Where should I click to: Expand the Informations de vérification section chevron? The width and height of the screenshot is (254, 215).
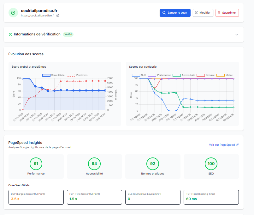click(237, 34)
